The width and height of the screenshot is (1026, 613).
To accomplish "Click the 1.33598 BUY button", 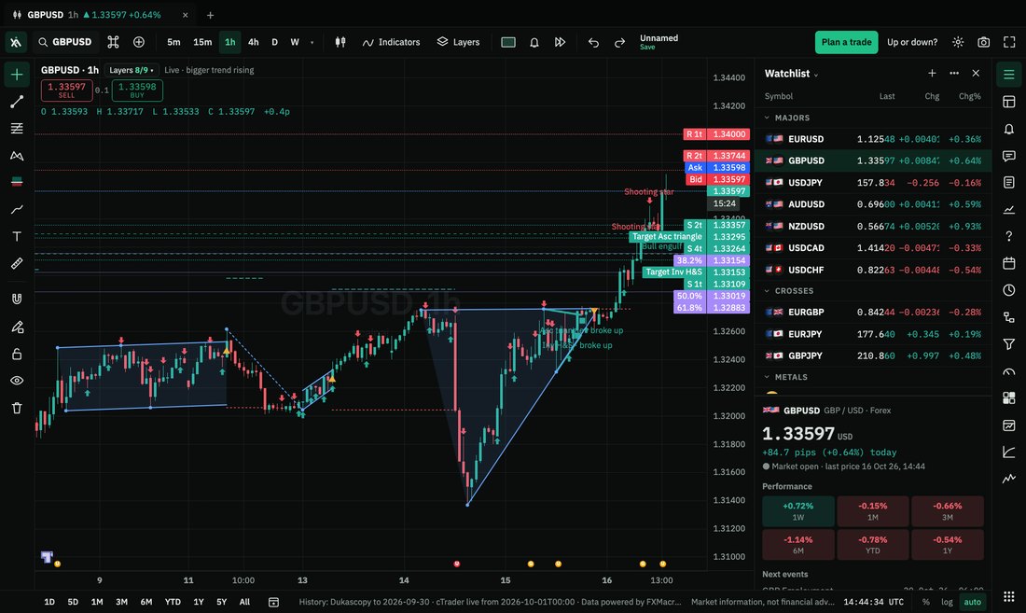I will tap(137, 91).
